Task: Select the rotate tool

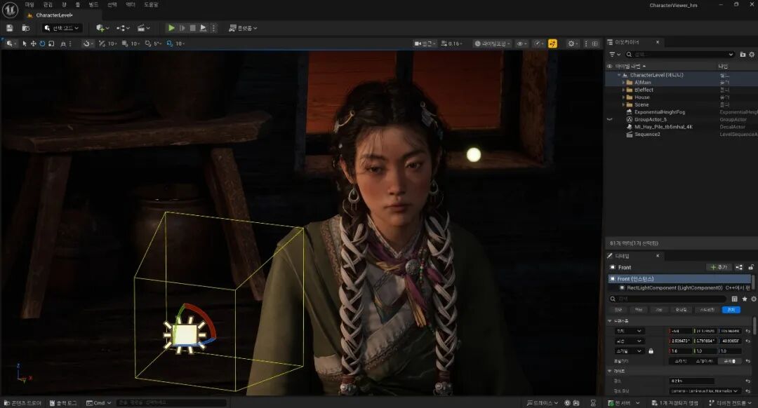Action: tap(42, 43)
